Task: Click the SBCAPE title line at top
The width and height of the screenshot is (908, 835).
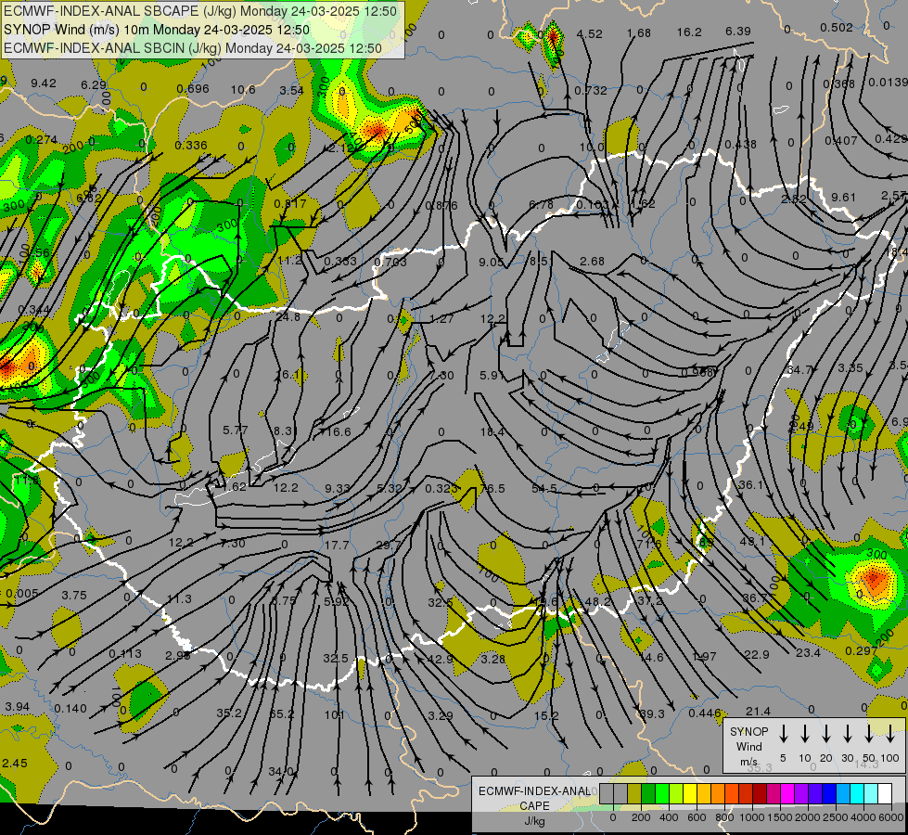Action: point(200,11)
